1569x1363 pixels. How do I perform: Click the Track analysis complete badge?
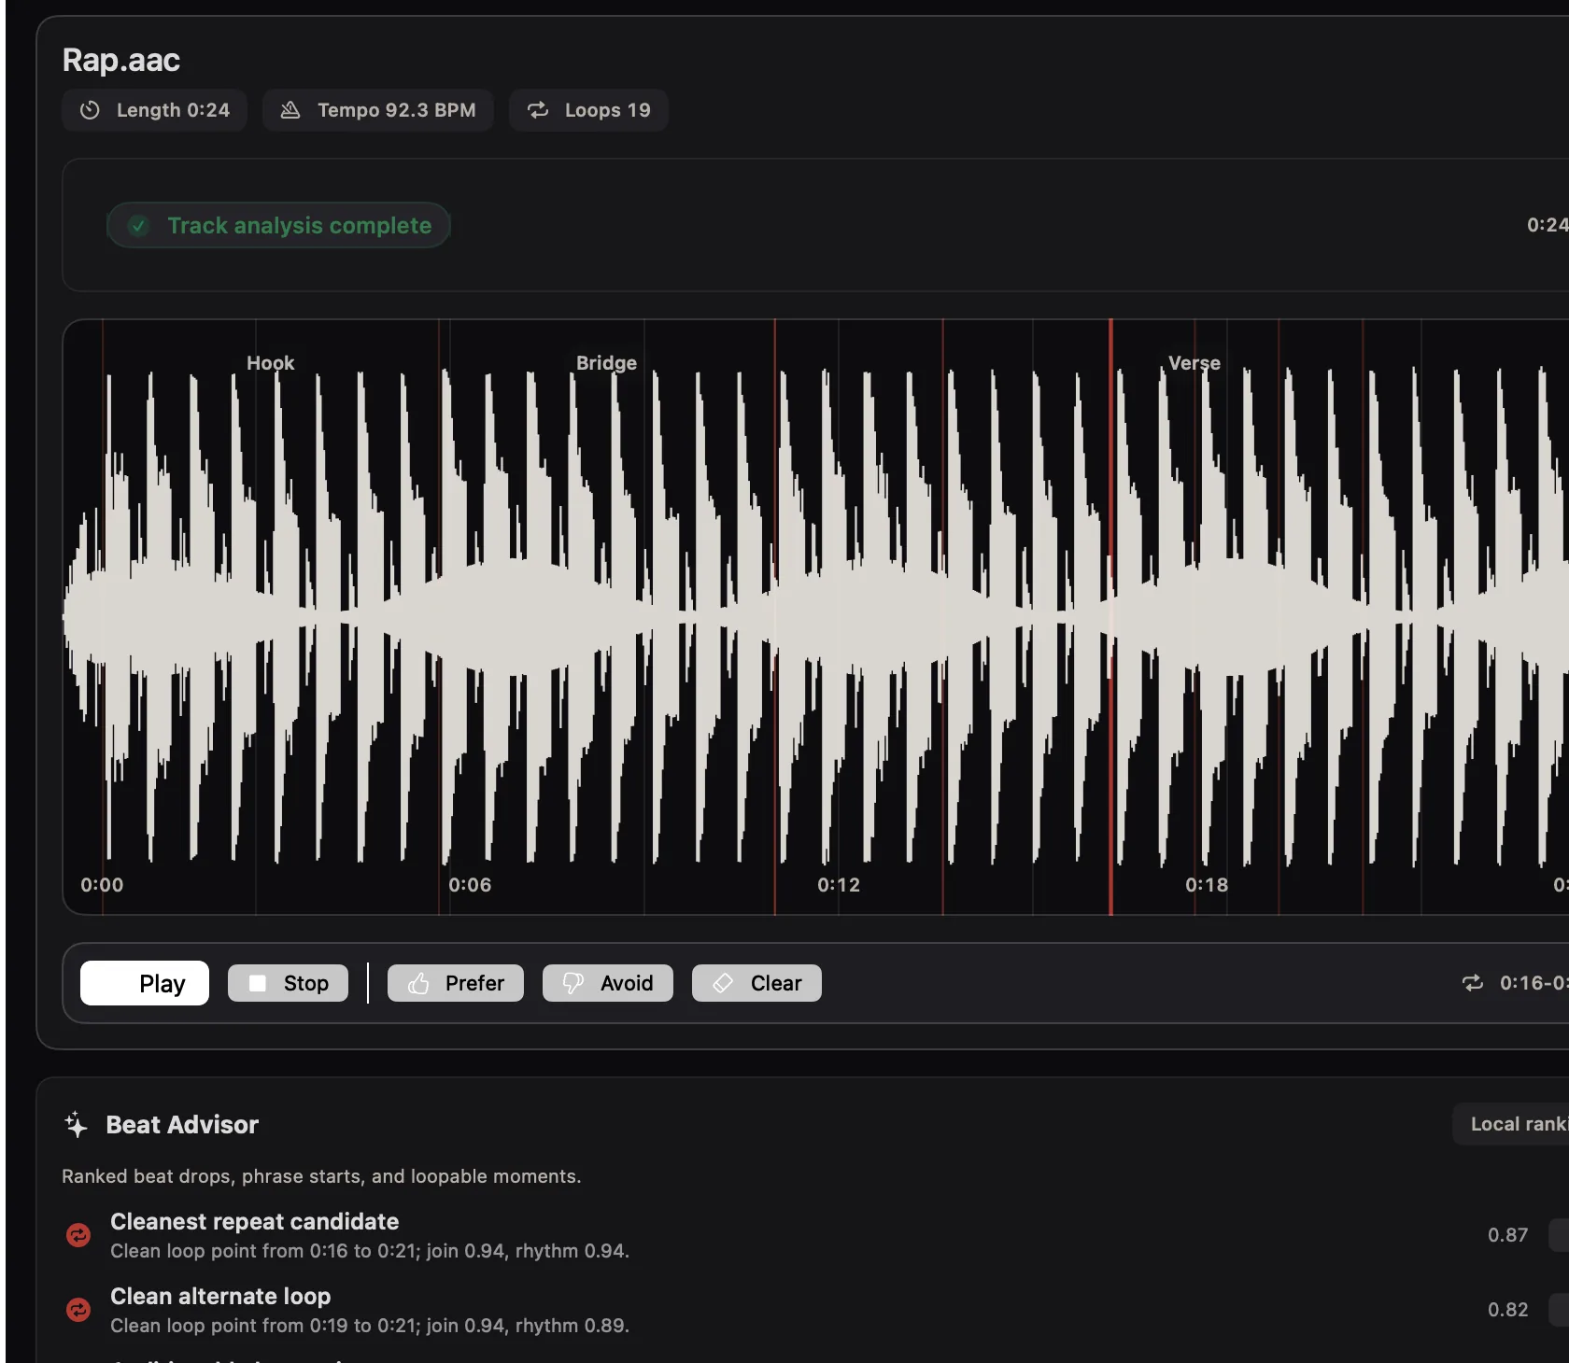coord(278,226)
